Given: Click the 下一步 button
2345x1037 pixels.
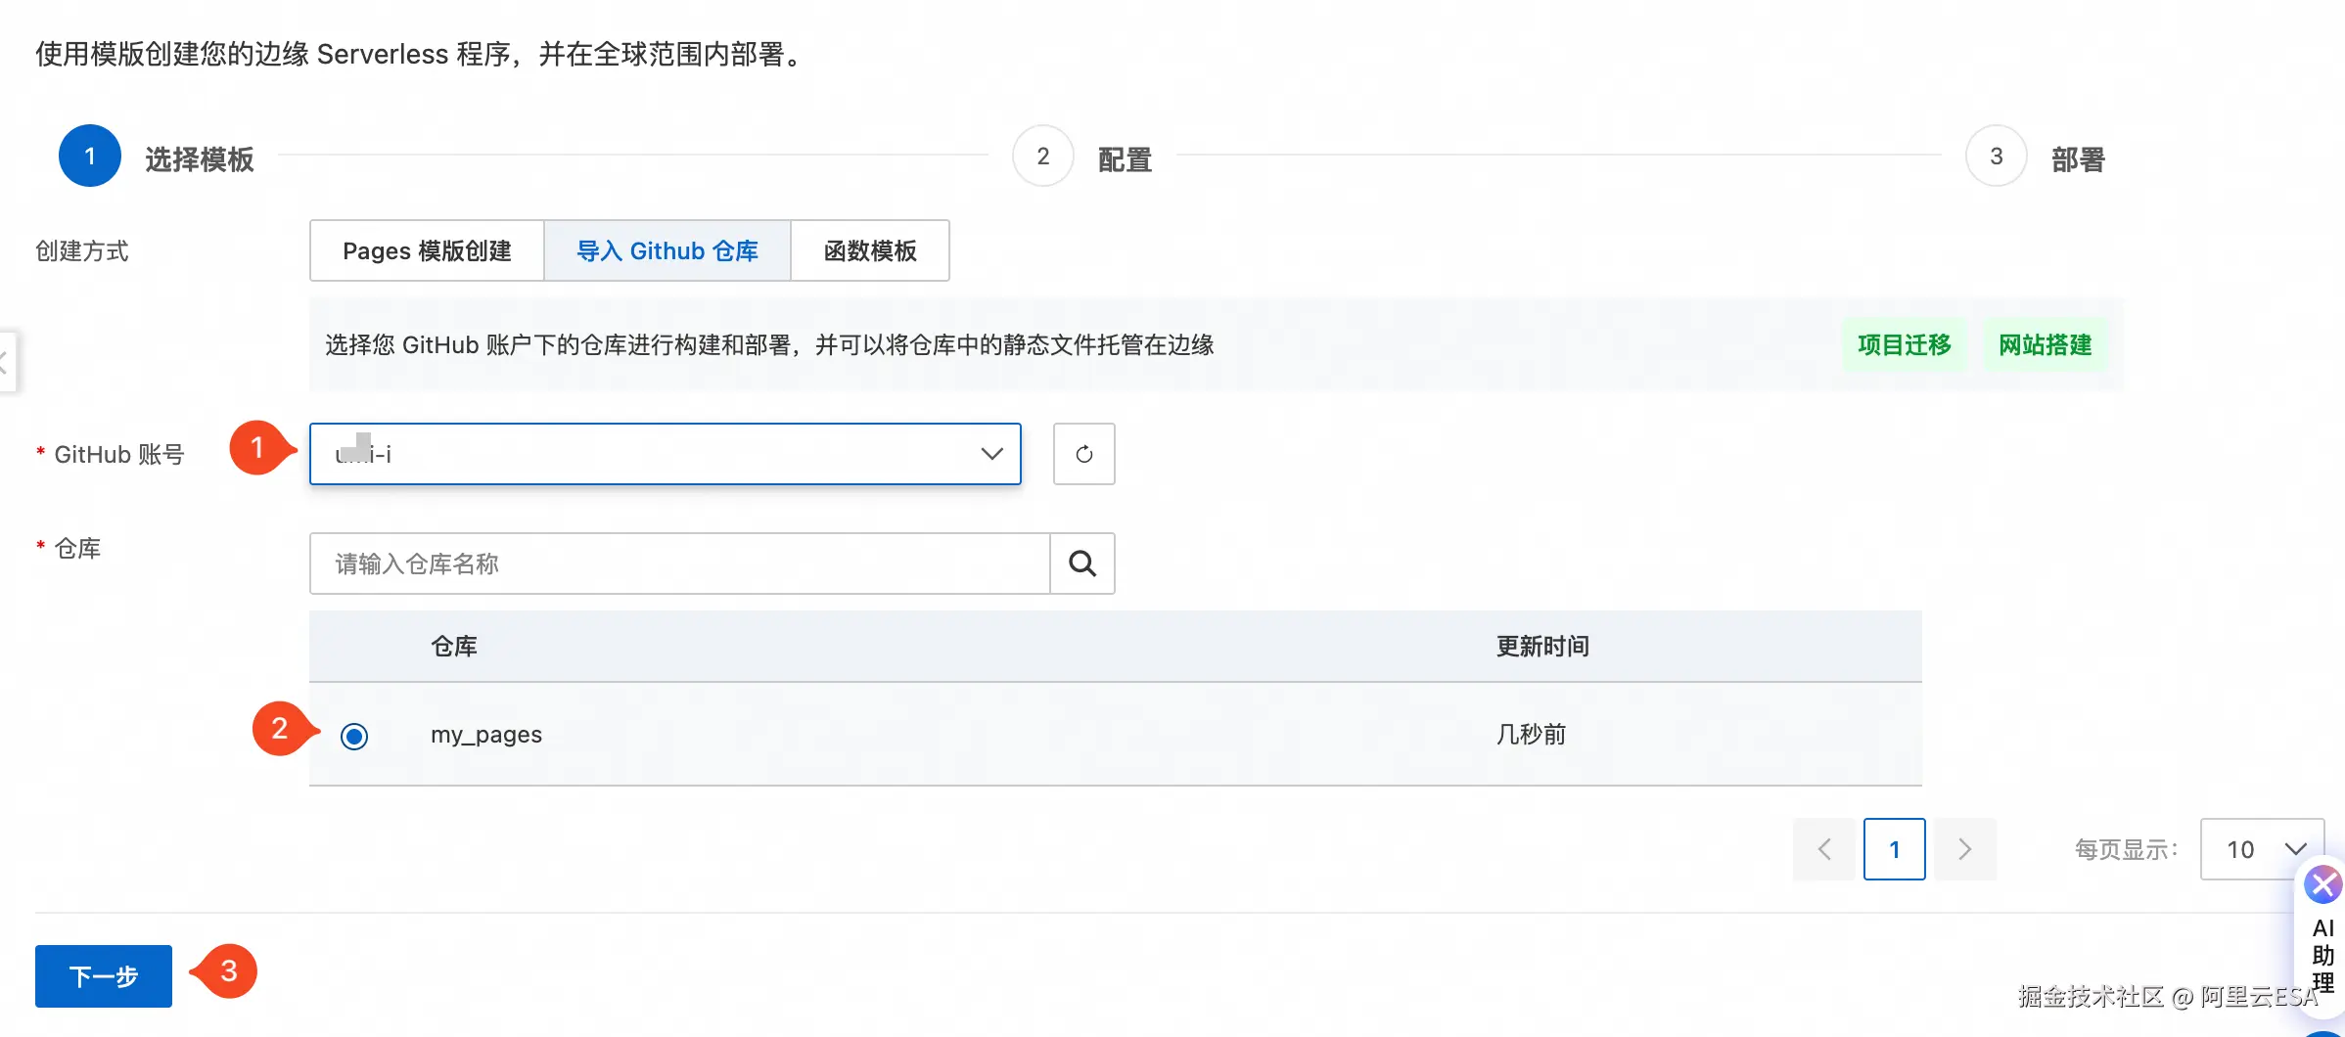Looking at the screenshot, I should (x=104, y=976).
